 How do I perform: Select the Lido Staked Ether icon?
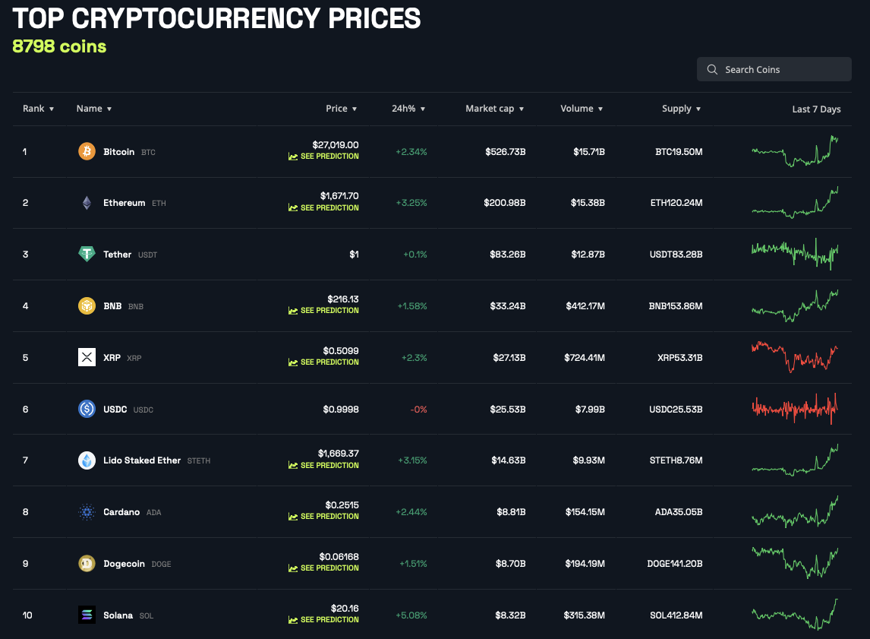(87, 460)
